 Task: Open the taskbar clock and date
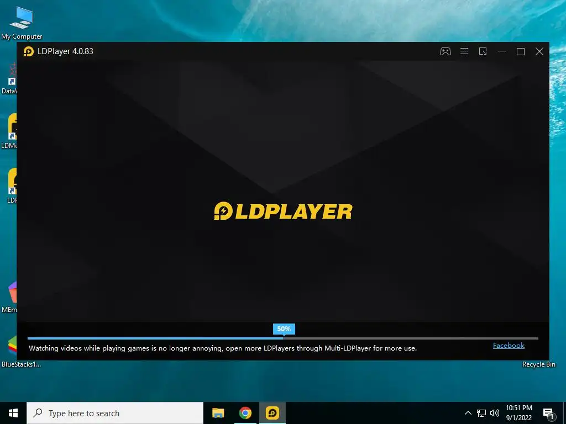[x=518, y=413]
